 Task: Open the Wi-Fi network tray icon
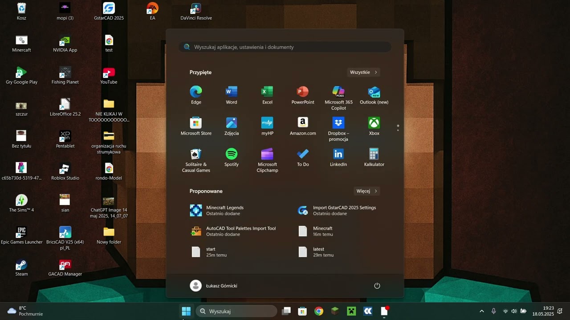[x=505, y=311]
